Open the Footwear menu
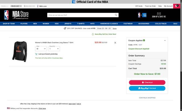The height and width of the screenshot is (111, 182). [x=128, y=24]
